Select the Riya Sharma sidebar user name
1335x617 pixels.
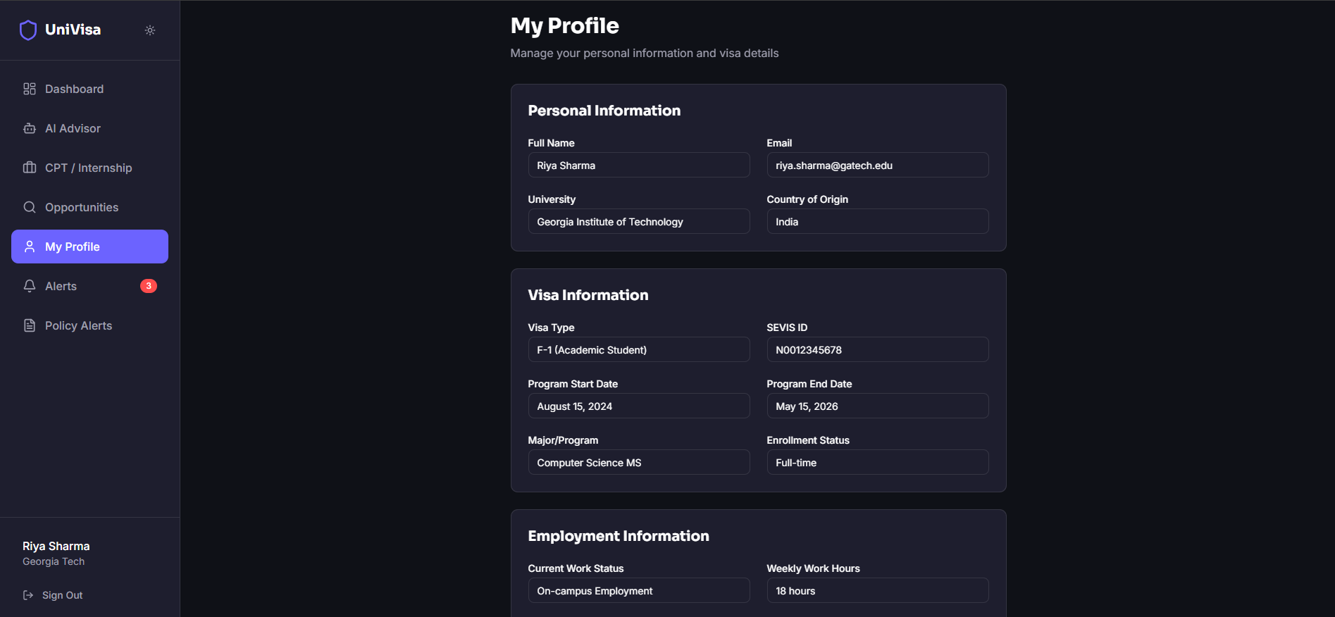point(56,546)
